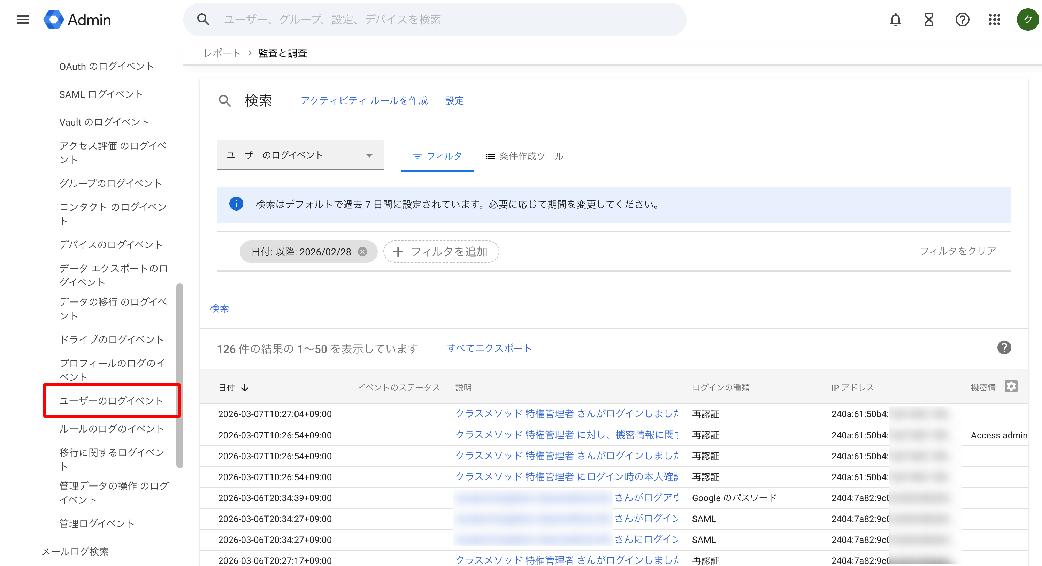Open the navigation hamburger menu

tap(22, 20)
